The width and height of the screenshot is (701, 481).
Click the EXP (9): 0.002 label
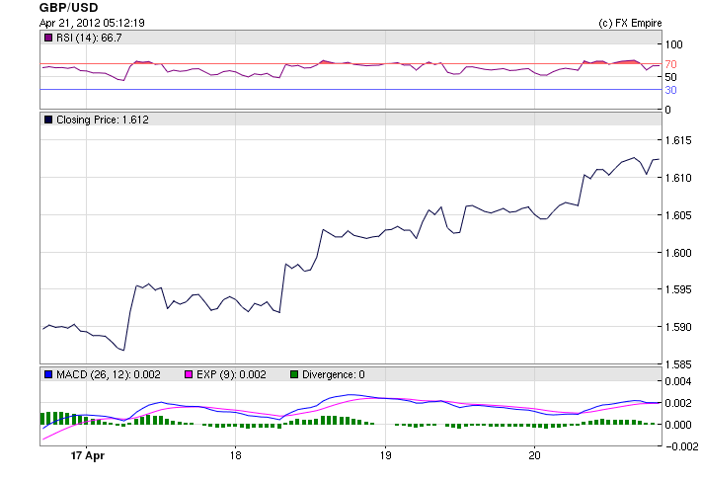(231, 374)
